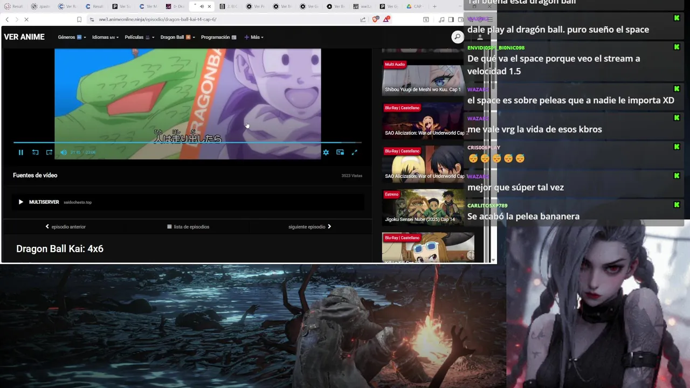Screen dimensions: 690x388
Task: Click the Kick badge beside CARLITOSXP789 message
Action: [677, 205]
